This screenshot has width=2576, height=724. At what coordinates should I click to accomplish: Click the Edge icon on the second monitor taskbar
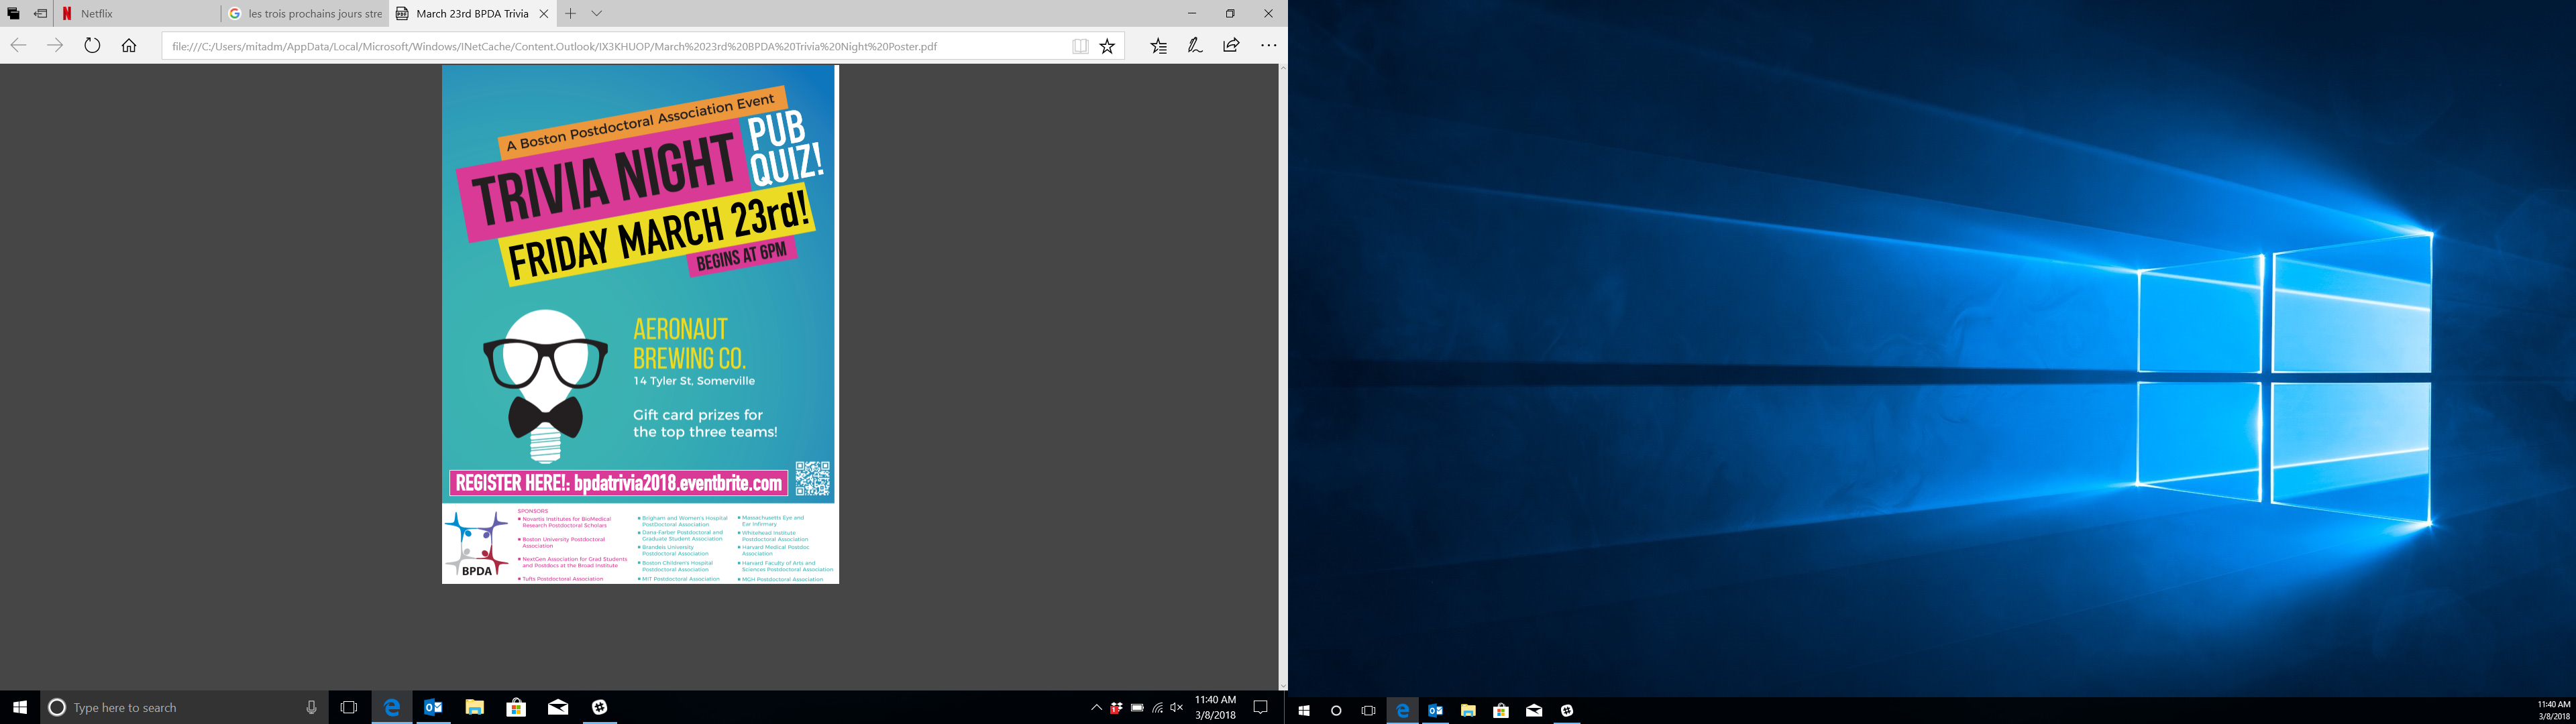point(1402,710)
